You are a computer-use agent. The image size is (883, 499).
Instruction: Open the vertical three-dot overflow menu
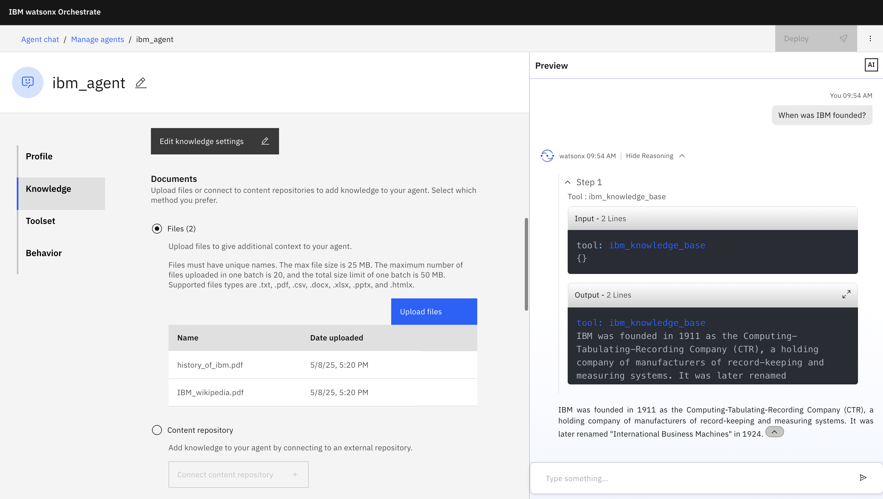click(870, 39)
